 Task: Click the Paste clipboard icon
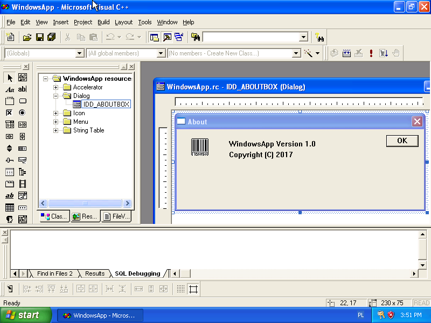coord(93,37)
